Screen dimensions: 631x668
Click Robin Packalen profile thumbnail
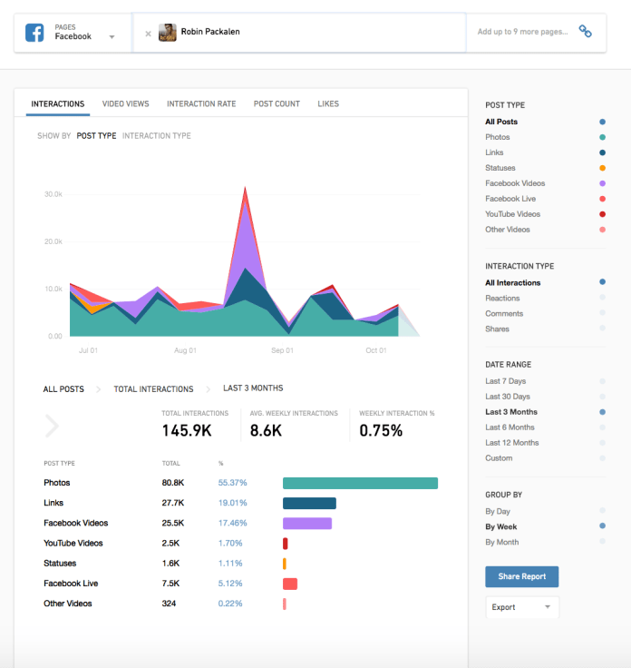[x=167, y=33]
